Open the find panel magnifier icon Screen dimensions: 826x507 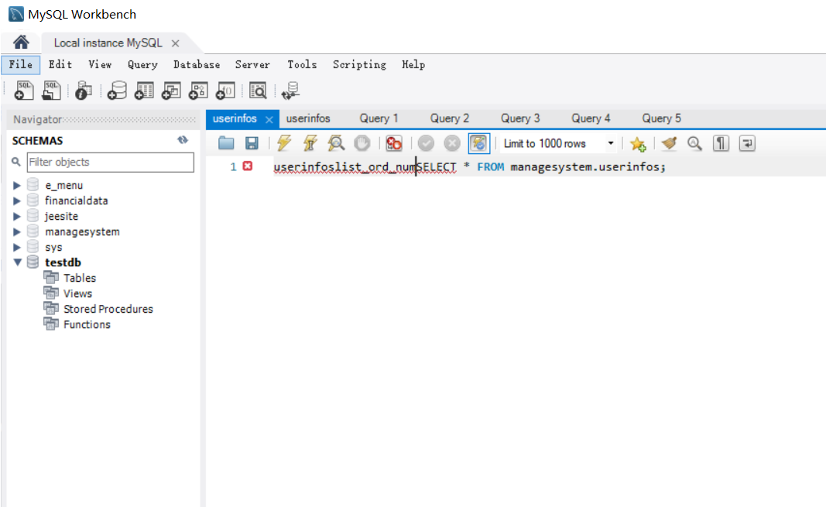pos(695,143)
